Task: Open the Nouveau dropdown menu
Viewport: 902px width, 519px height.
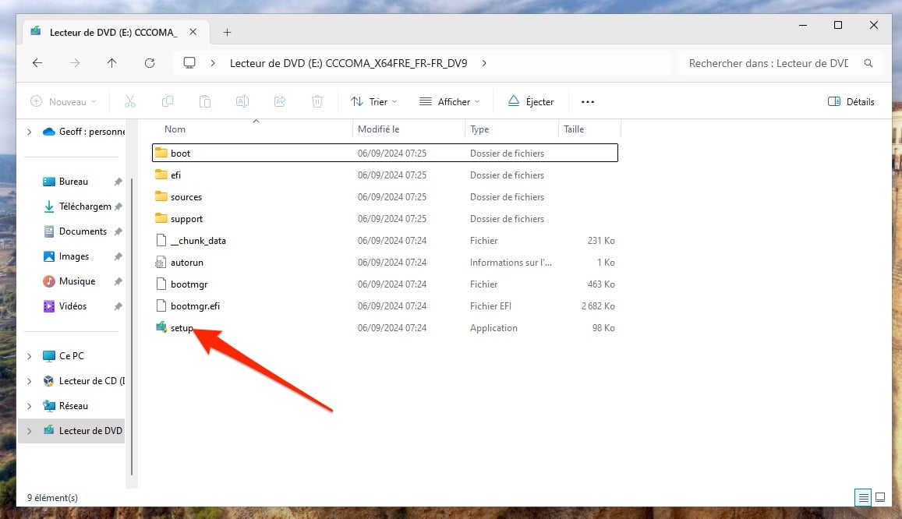Action: 63,101
